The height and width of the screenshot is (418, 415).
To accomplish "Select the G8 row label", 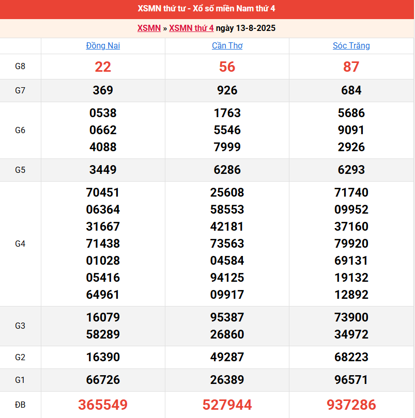I will click(x=20, y=67).
